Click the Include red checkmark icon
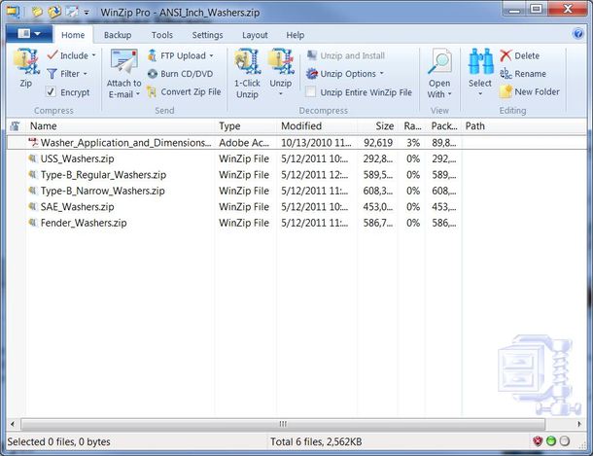Viewport: 593px width, 456px height. [52, 55]
